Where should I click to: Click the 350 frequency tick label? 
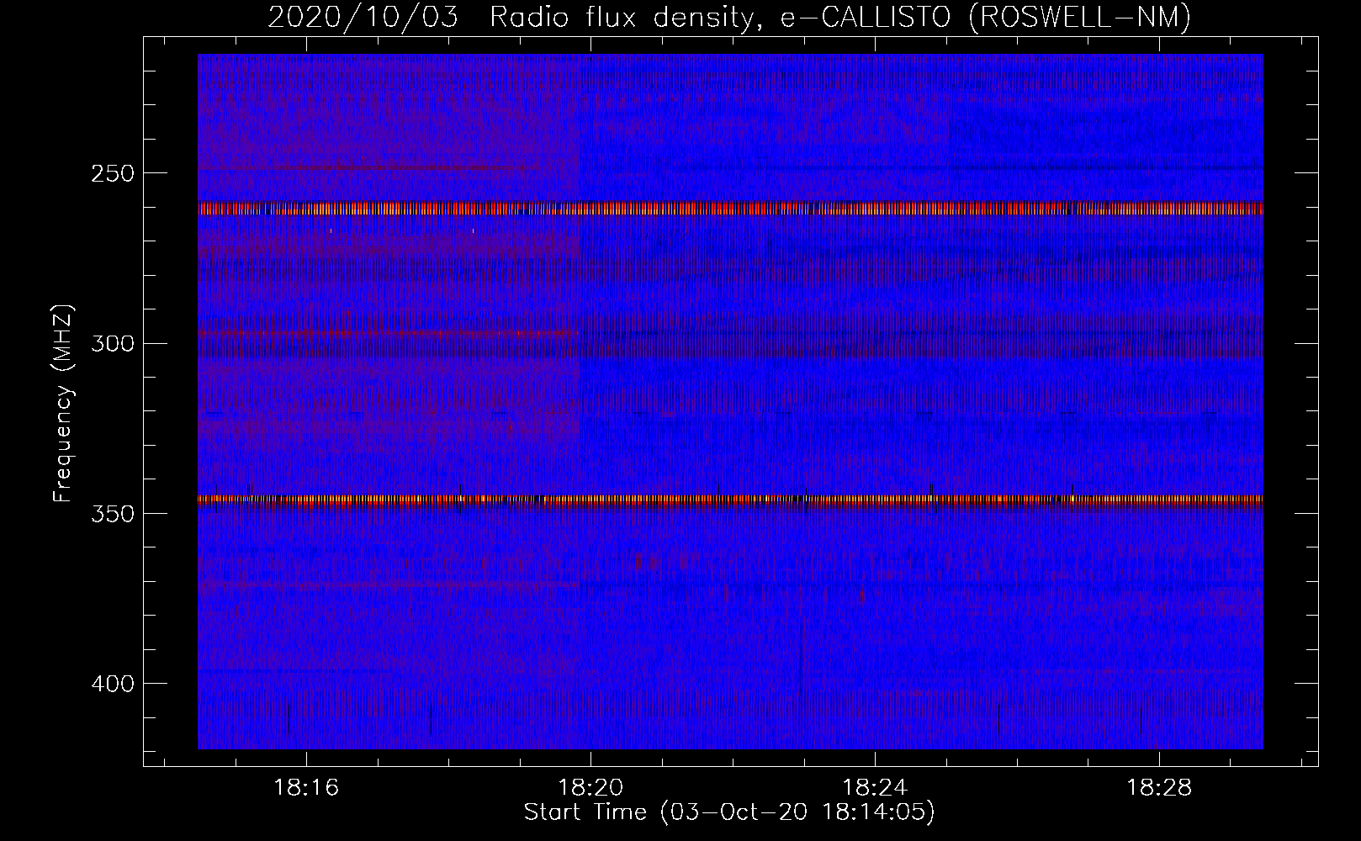113,514
